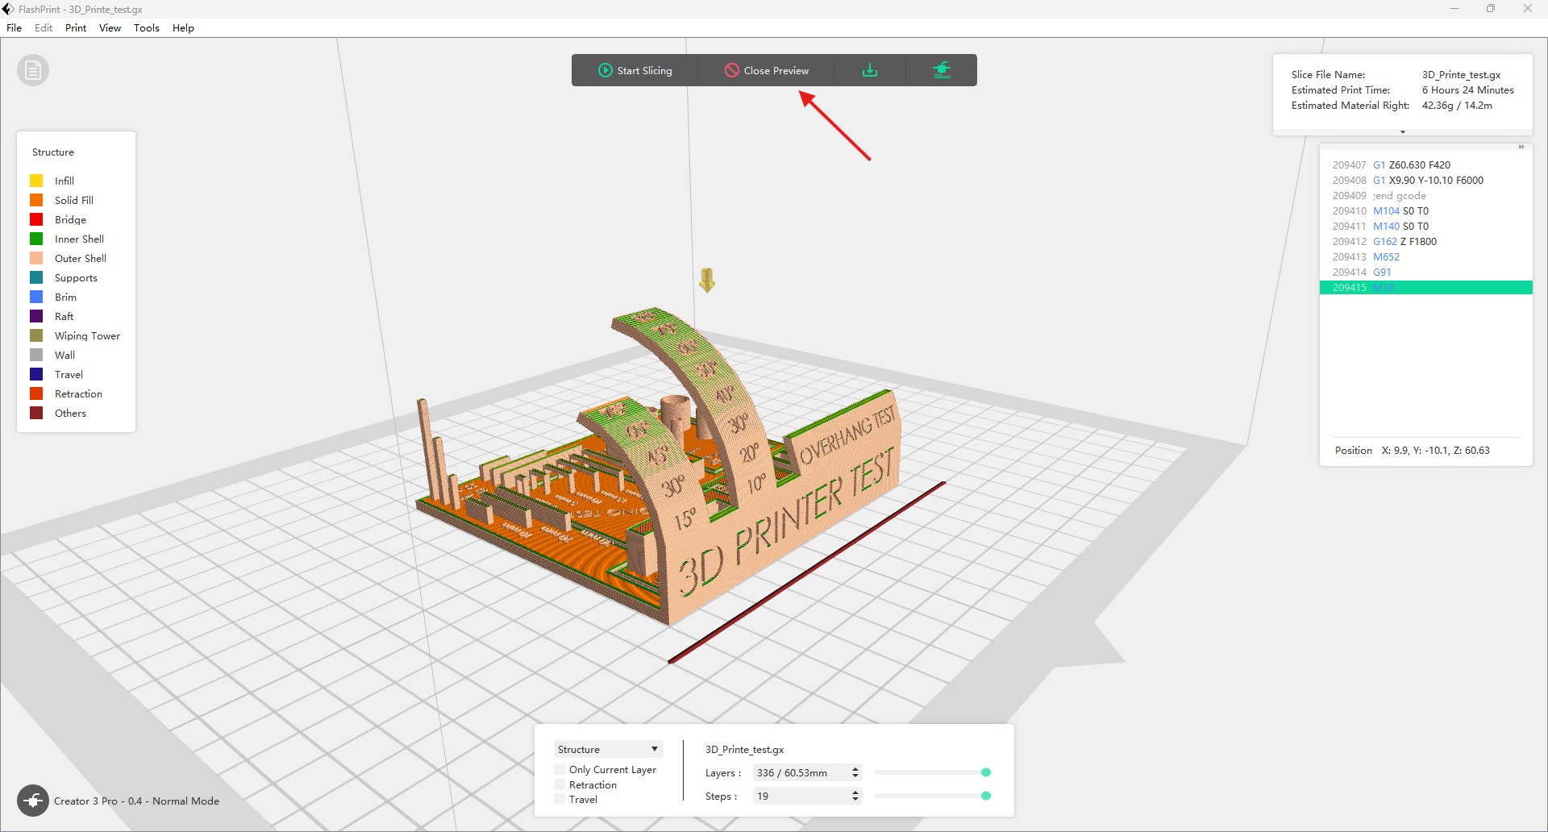
Task: Click the 3D_Printe_test.gx file label in bottom panel
Action: (744, 749)
